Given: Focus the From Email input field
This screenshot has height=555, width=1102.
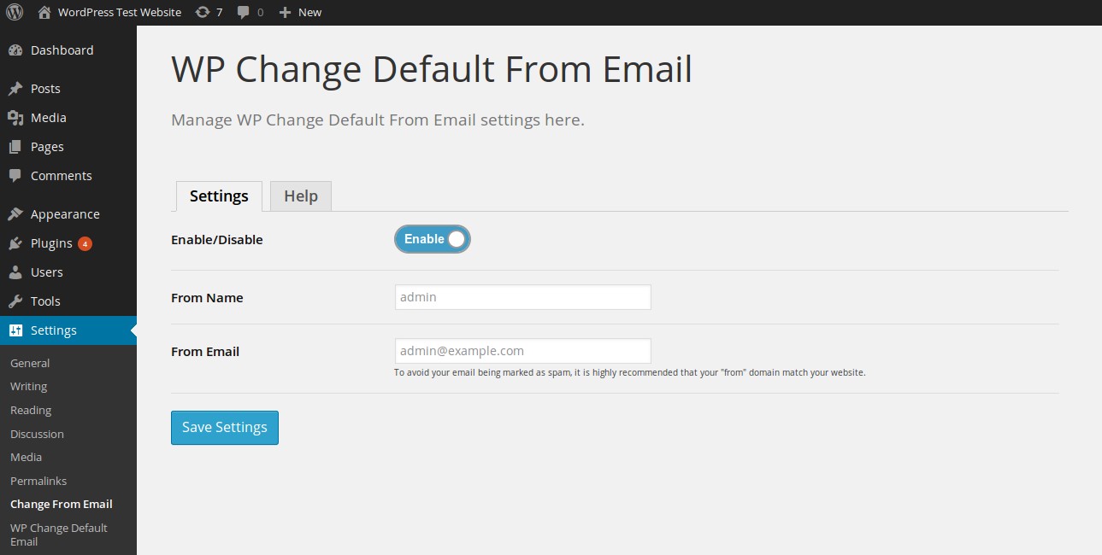Looking at the screenshot, I should 522,351.
